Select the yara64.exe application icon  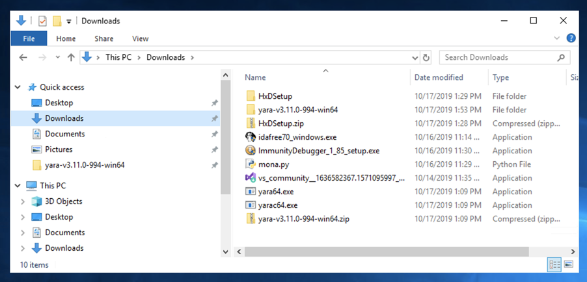pyautogui.click(x=251, y=192)
